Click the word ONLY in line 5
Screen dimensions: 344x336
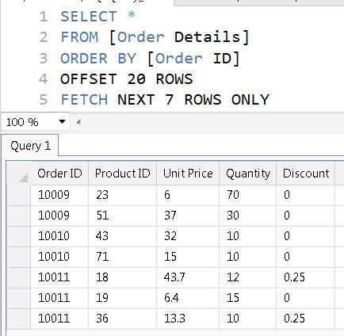coord(250,100)
